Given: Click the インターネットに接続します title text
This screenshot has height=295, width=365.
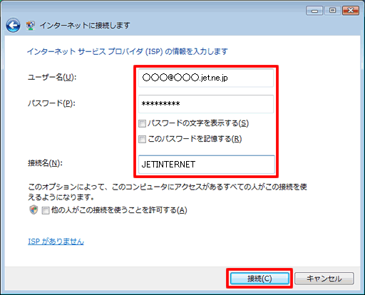Looking at the screenshot, I should point(85,25).
